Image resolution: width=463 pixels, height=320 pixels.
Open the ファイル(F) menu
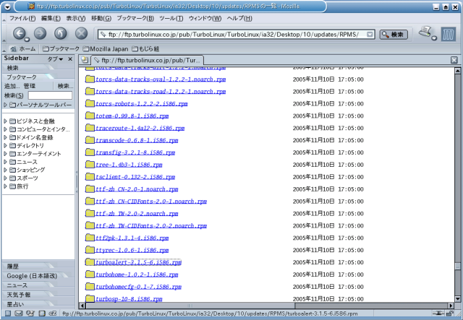22,18
